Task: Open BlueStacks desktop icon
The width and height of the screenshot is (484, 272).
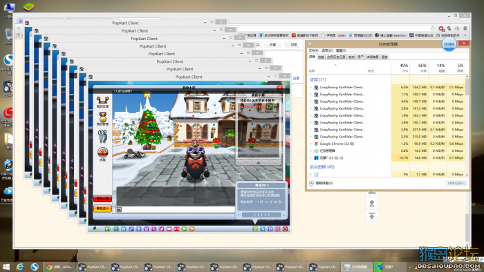Action: (x=29, y=7)
